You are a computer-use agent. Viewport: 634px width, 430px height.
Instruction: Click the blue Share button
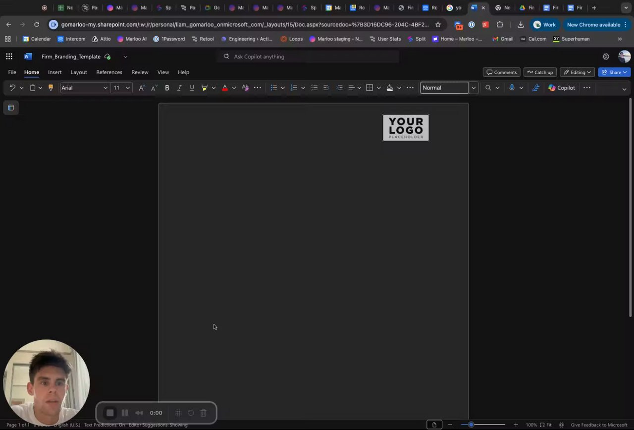(x=614, y=72)
